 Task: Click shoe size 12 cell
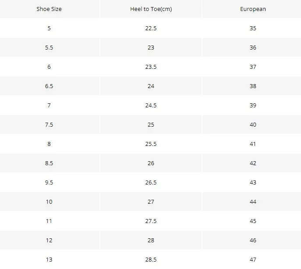49,241
